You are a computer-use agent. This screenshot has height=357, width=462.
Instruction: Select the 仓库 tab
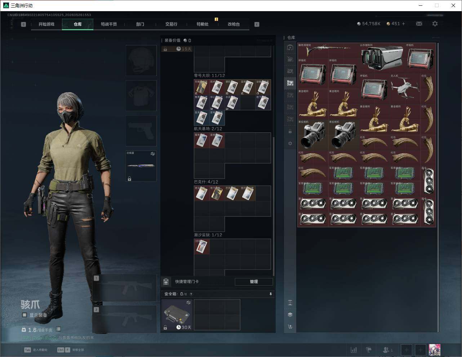pos(78,24)
